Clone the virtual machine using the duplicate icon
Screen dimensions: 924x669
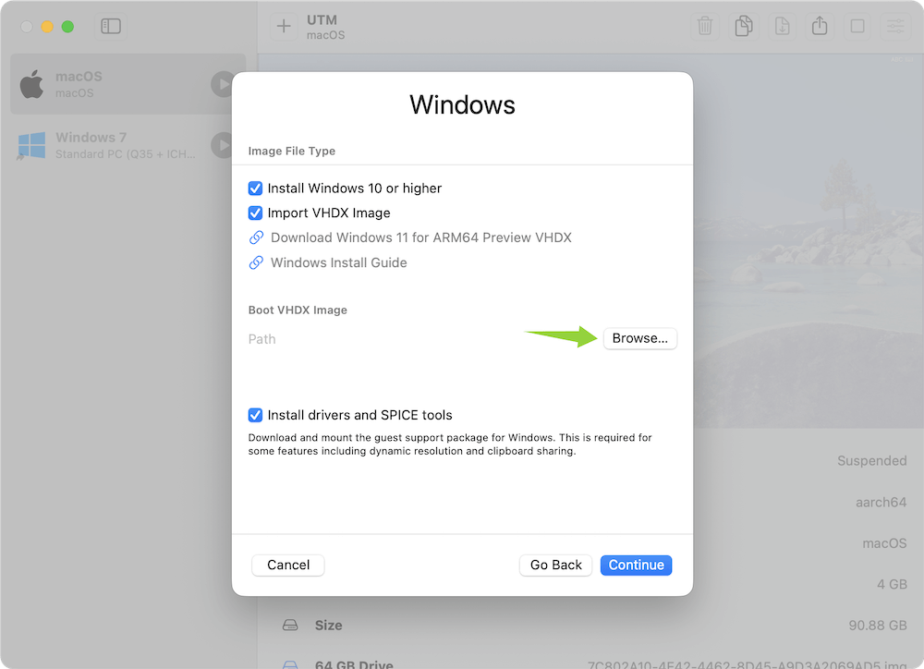click(x=743, y=26)
